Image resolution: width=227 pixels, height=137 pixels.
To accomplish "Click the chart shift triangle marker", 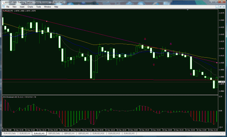I will pos(188,10).
